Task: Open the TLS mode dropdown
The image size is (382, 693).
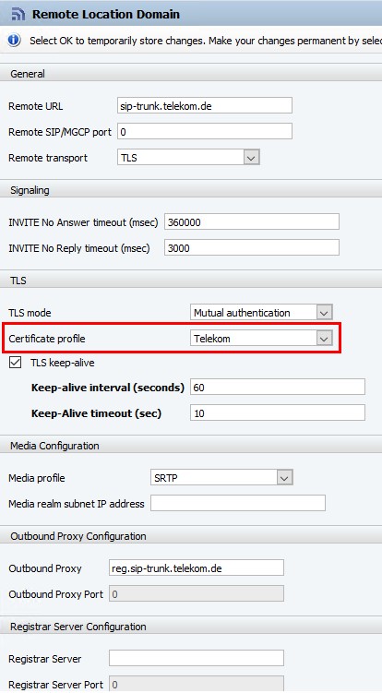Action: point(261,313)
